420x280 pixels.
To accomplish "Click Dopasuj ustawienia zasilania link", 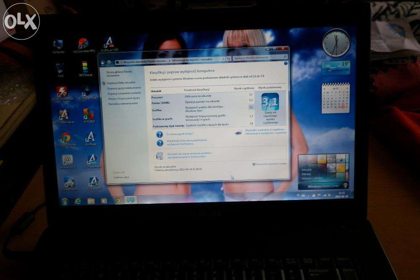I will (124, 93).
